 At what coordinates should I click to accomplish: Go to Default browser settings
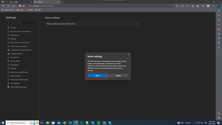pos(16,54)
